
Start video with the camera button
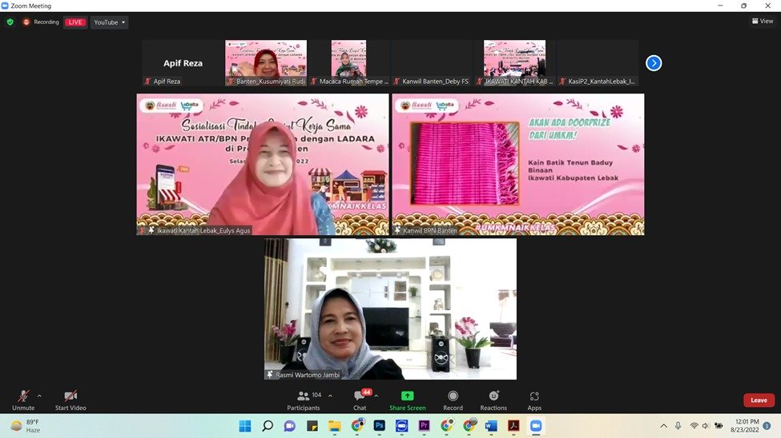pos(70,396)
